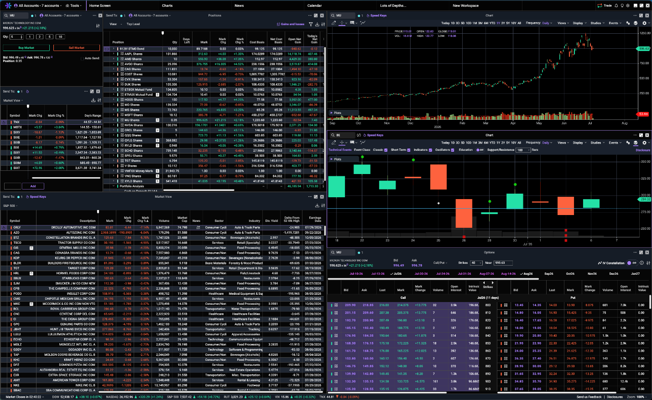Click Speed Keys hand icon in S&P panel
Viewport: 652px width, 400px height.
(27, 197)
